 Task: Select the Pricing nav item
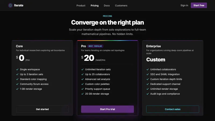pos(95,5)
